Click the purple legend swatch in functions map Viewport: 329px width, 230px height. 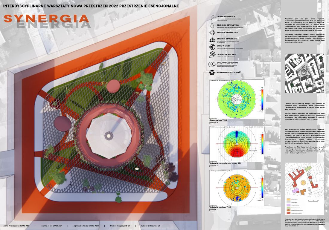click(x=289, y=205)
